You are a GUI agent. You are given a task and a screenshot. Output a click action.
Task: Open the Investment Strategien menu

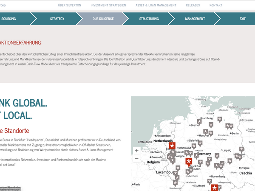[x=108, y=5]
